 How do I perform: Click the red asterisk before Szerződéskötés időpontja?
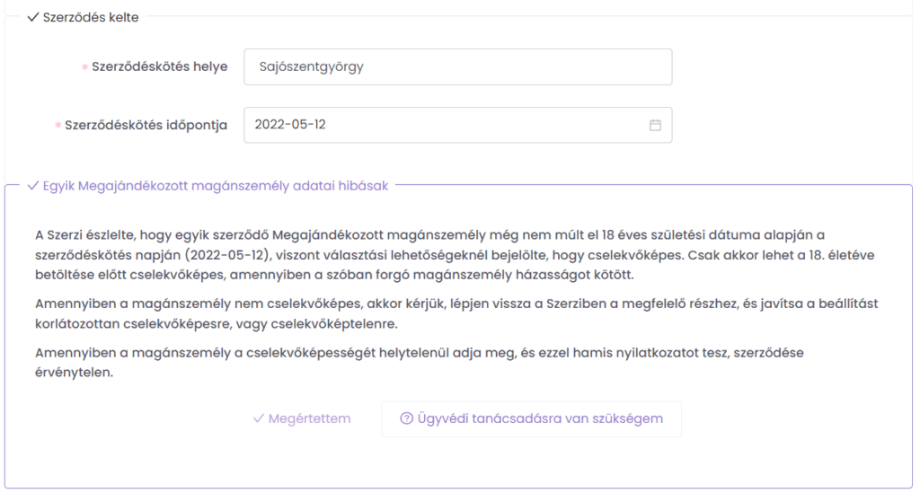(x=58, y=126)
